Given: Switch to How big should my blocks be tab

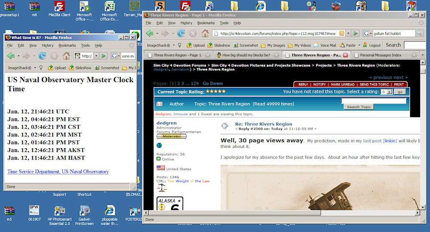Looking at the screenshot, I should 246,55.
